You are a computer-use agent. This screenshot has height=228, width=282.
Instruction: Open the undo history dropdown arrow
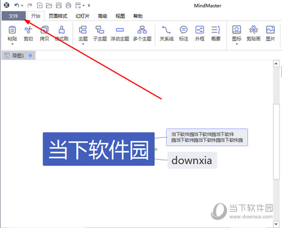pos(22,6)
